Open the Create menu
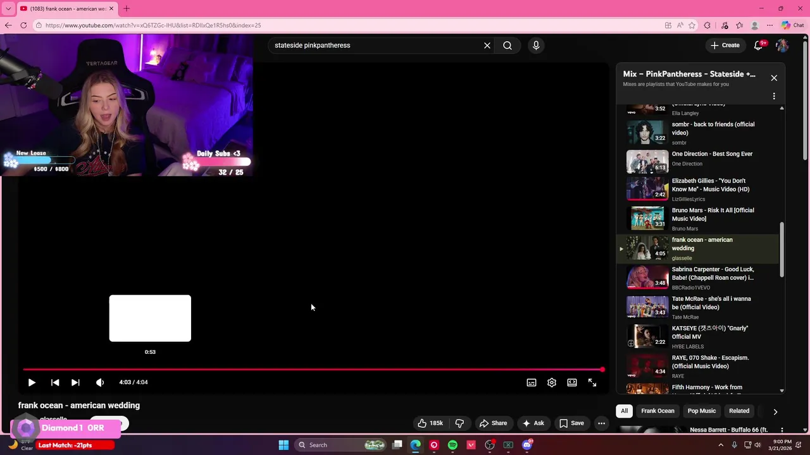Screen dimensions: 810x455 (x=725, y=45)
